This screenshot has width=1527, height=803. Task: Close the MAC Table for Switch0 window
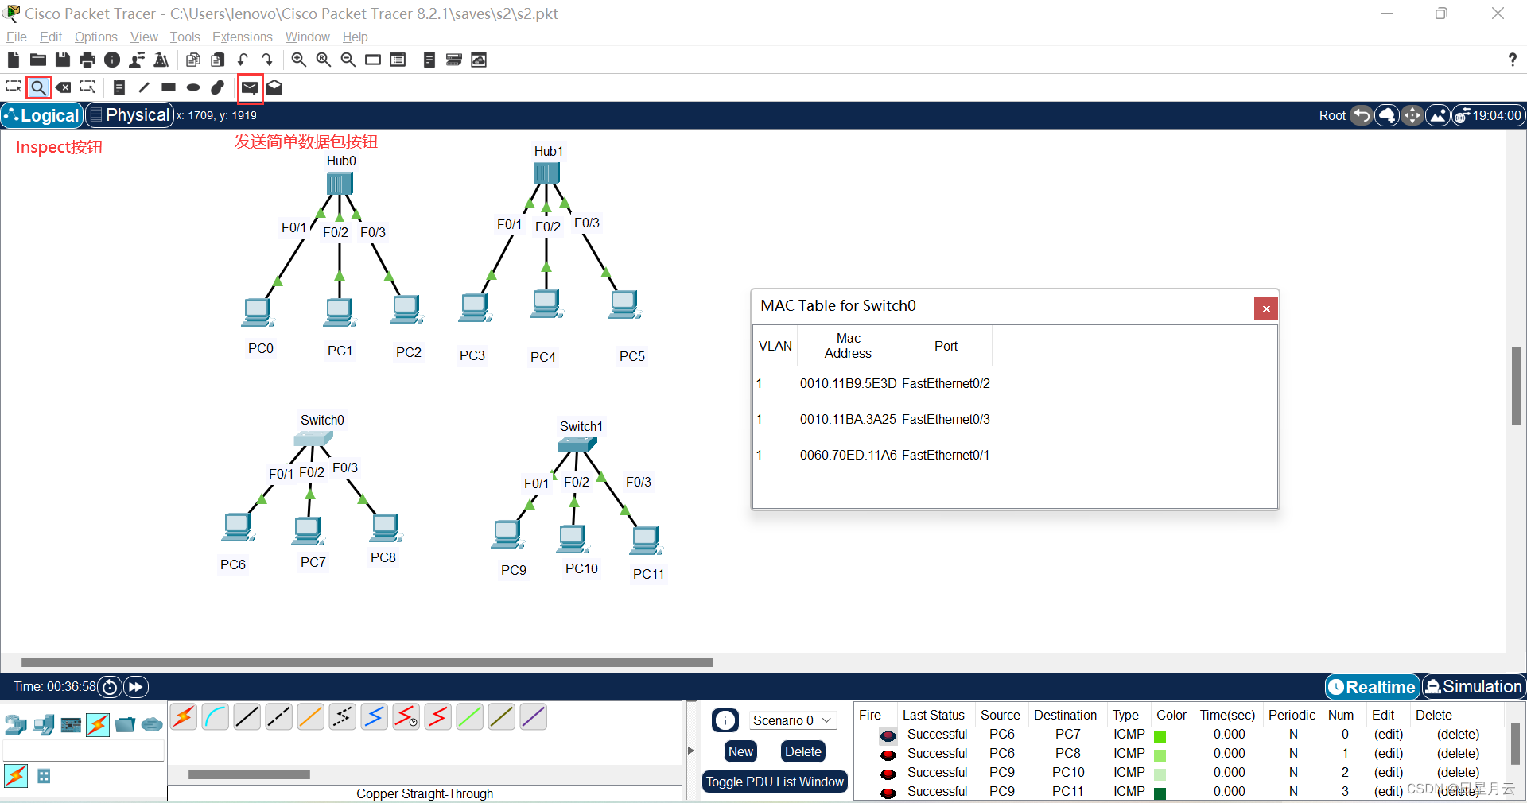point(1266,308)
